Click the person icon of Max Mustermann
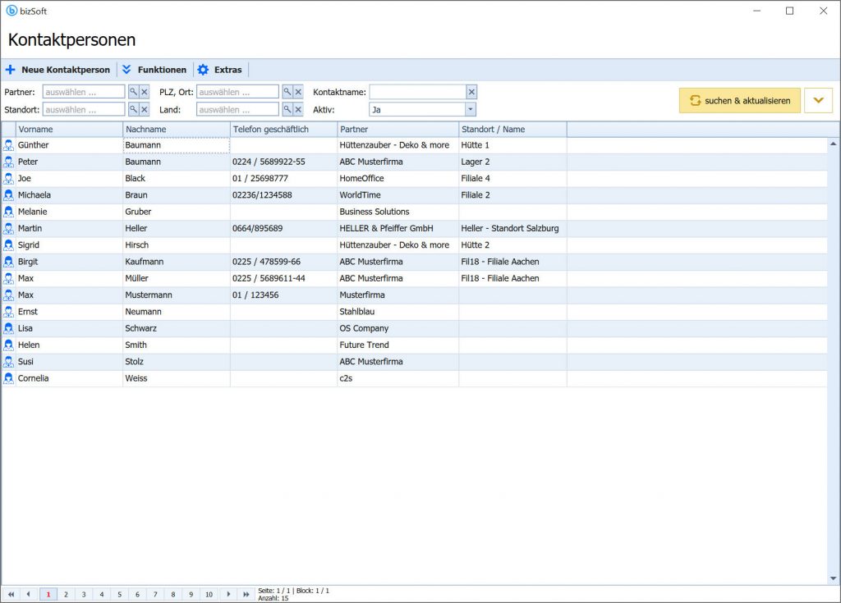This screenshot has height=603, width=841. (x=8, y=295)
